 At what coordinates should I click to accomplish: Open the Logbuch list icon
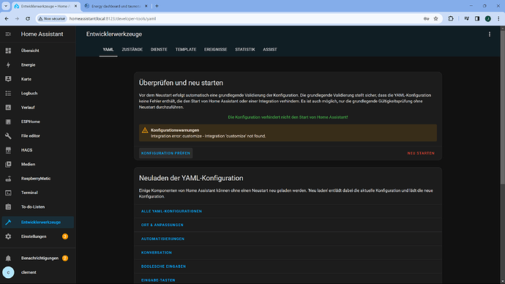8,93
